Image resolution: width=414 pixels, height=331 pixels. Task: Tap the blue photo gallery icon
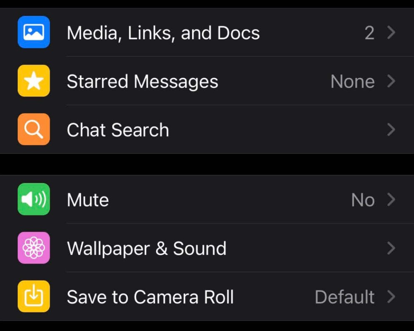click(34, 32)
